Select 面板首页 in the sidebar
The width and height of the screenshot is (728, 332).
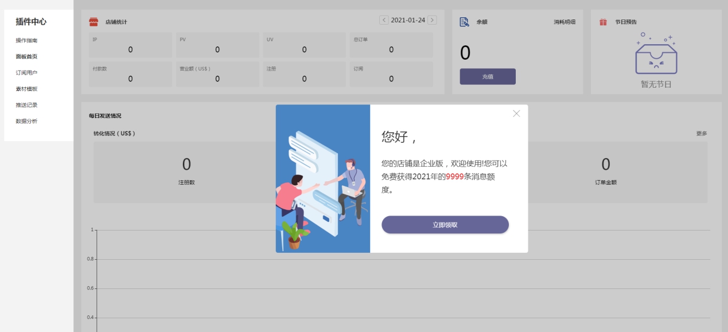pyautogui.click(x=26, y=57)
